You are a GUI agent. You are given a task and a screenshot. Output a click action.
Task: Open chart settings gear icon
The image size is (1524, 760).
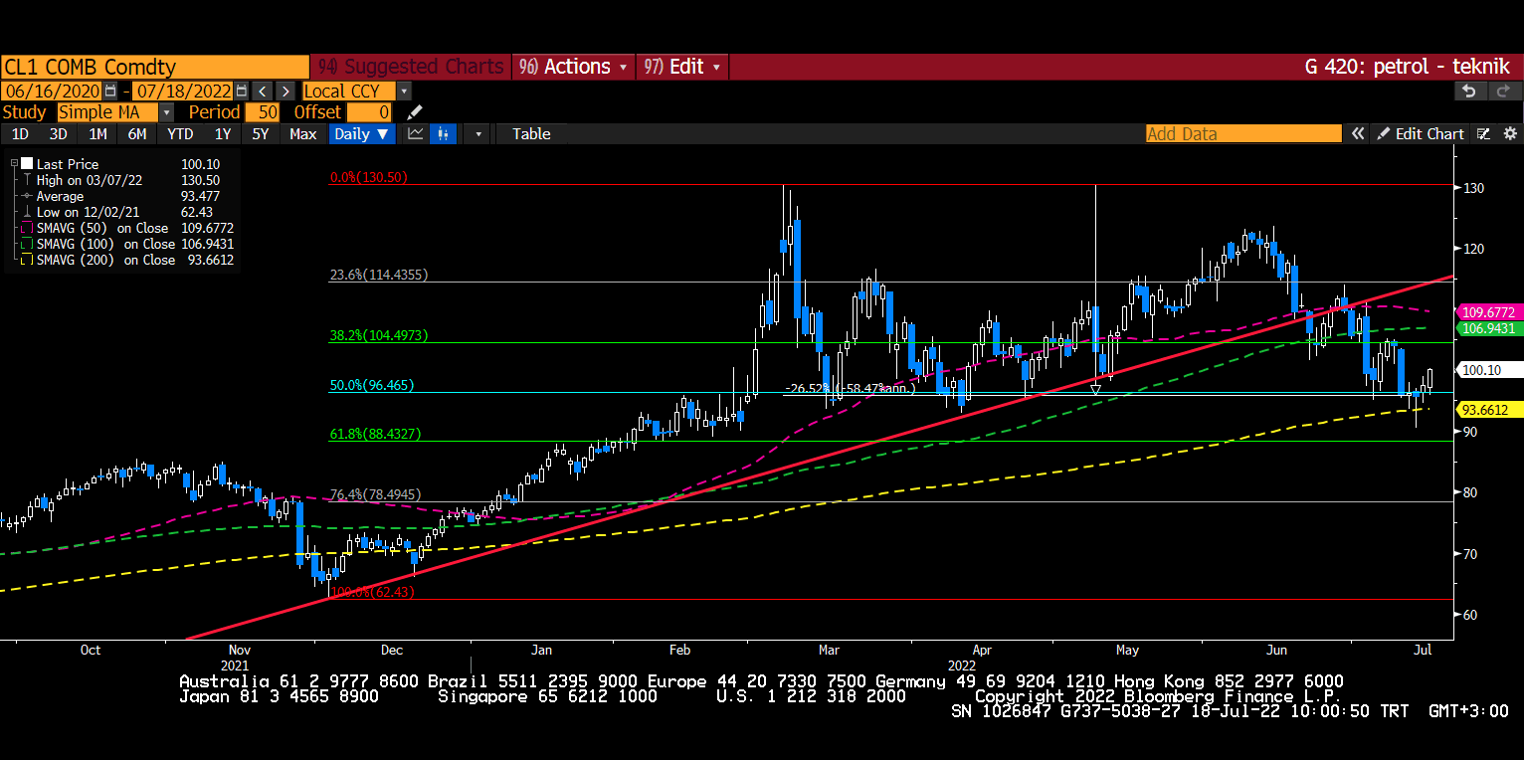(1509, 134)
